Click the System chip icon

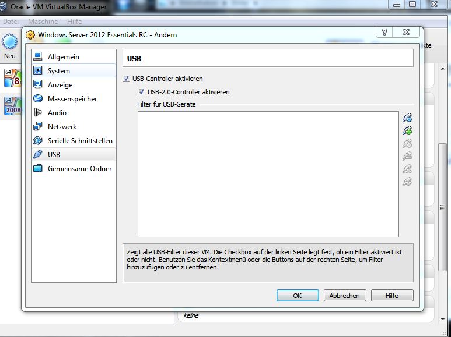[x=38, y=71]
